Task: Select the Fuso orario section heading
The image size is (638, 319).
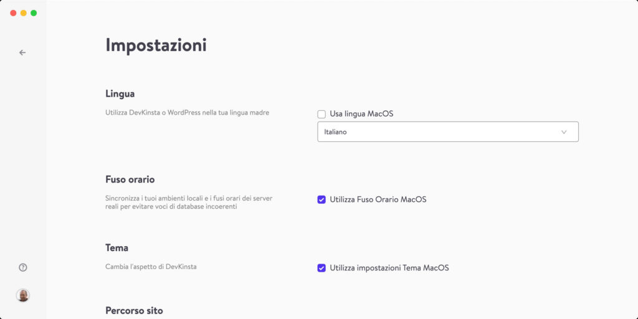Action: [130, 179]
